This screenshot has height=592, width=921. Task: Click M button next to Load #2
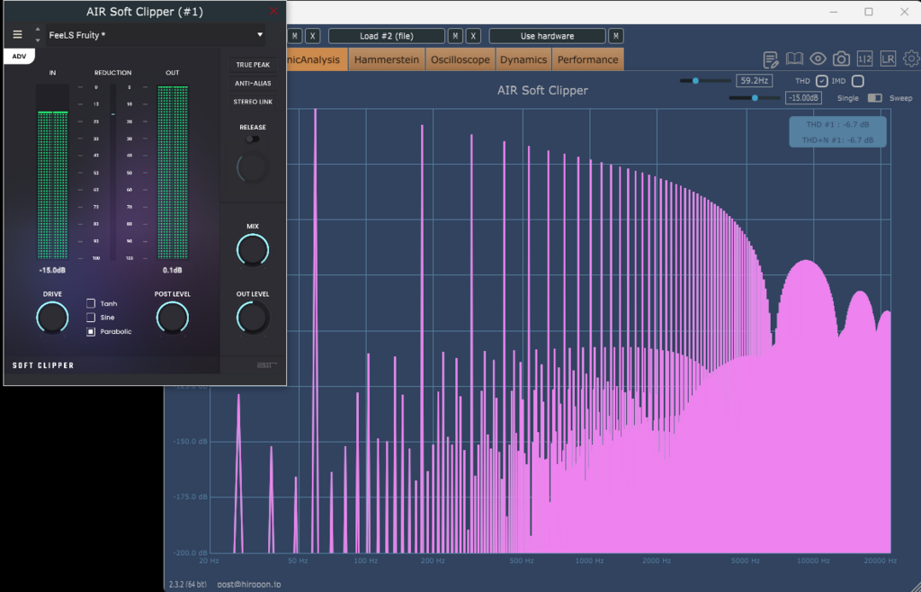pyautogui.click(x=455, y=36)
